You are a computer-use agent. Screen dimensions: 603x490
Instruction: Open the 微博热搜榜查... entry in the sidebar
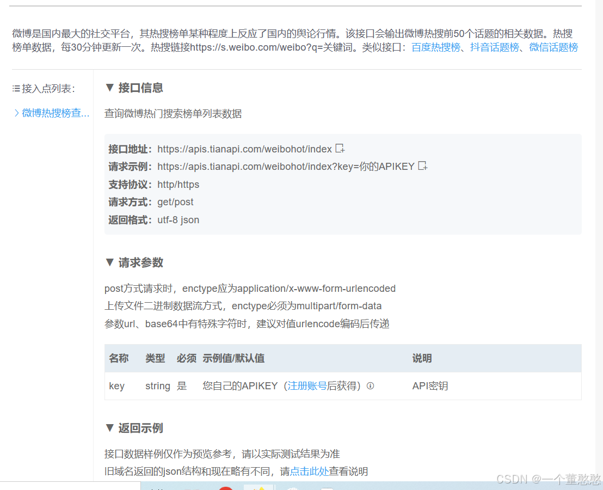[x=52, y=113]
